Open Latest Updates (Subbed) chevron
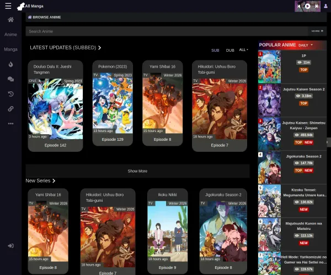The image size is (331, 275). [x=100, y=48]
